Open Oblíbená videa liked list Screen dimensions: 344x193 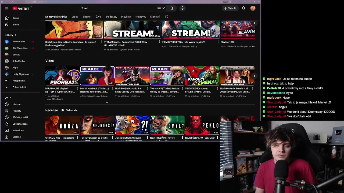click(19, 124)
